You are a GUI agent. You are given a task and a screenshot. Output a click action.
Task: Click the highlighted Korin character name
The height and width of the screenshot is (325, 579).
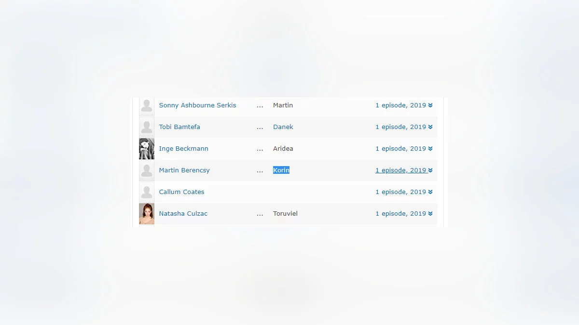pyautogui.click(x=281, y=170)
